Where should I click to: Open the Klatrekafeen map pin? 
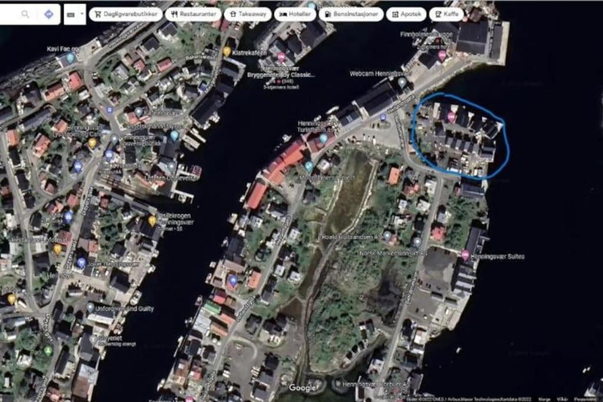[x=227, y=51]
